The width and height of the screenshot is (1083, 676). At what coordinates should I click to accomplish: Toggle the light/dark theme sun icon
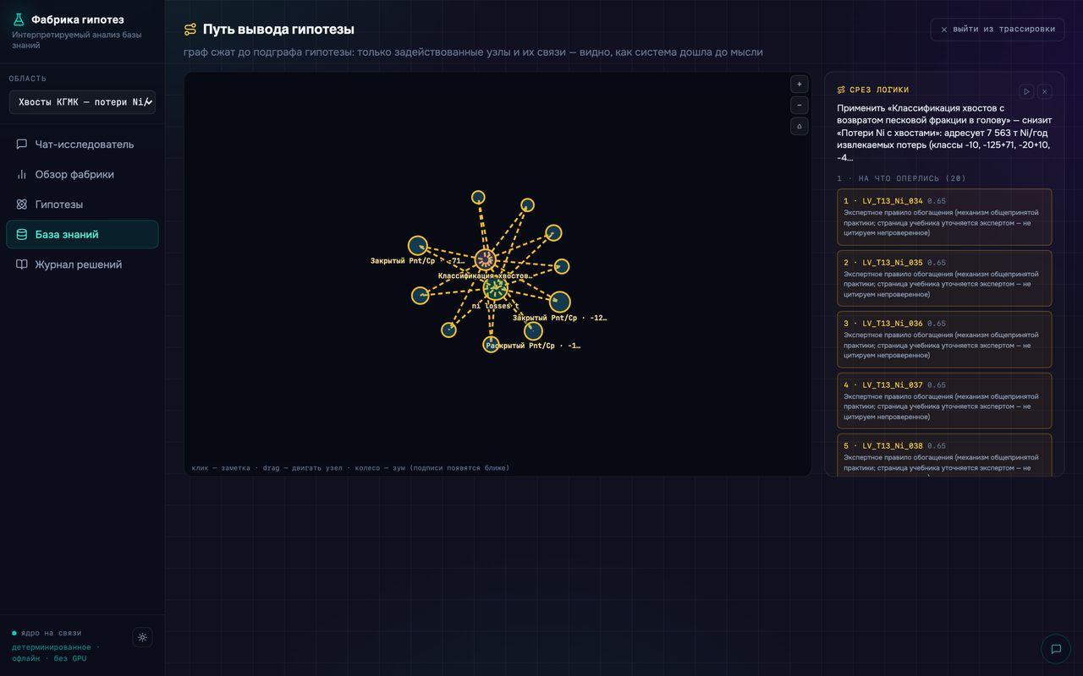click(142, 637)
